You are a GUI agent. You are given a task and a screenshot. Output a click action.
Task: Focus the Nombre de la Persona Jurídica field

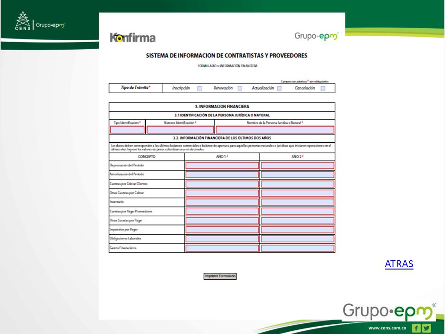click(x=275, y=130)
